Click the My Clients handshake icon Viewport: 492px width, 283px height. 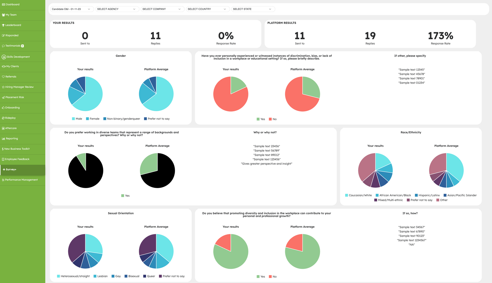pos(4,67)
